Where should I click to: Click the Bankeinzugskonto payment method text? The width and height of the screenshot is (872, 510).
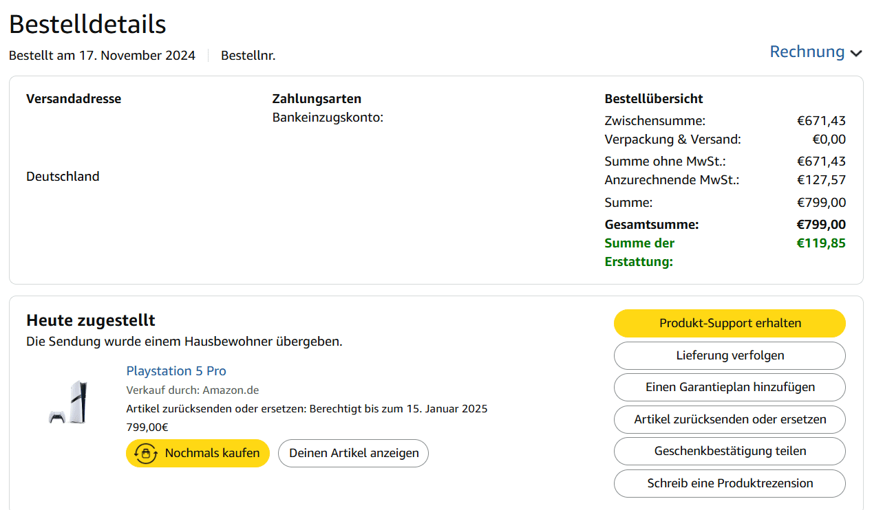(x=328, y=118)
